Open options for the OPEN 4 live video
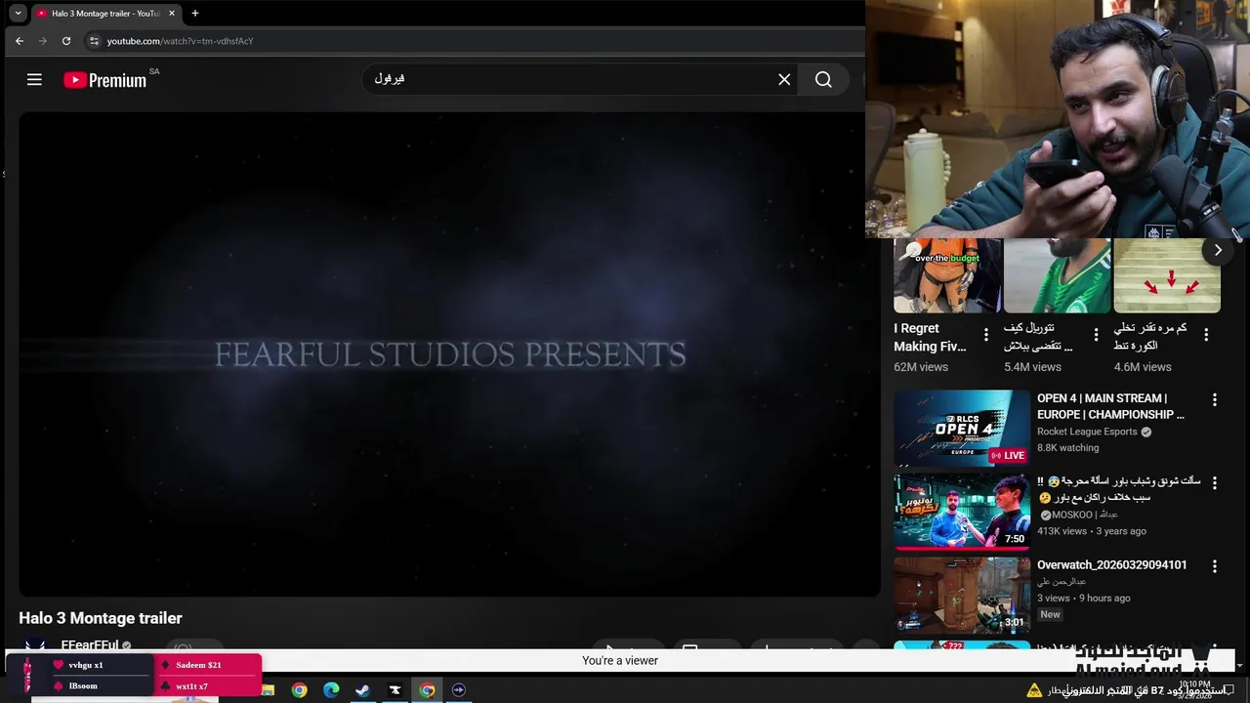Viewport: 1250px width, 703px height. (x=1215, y=399)
